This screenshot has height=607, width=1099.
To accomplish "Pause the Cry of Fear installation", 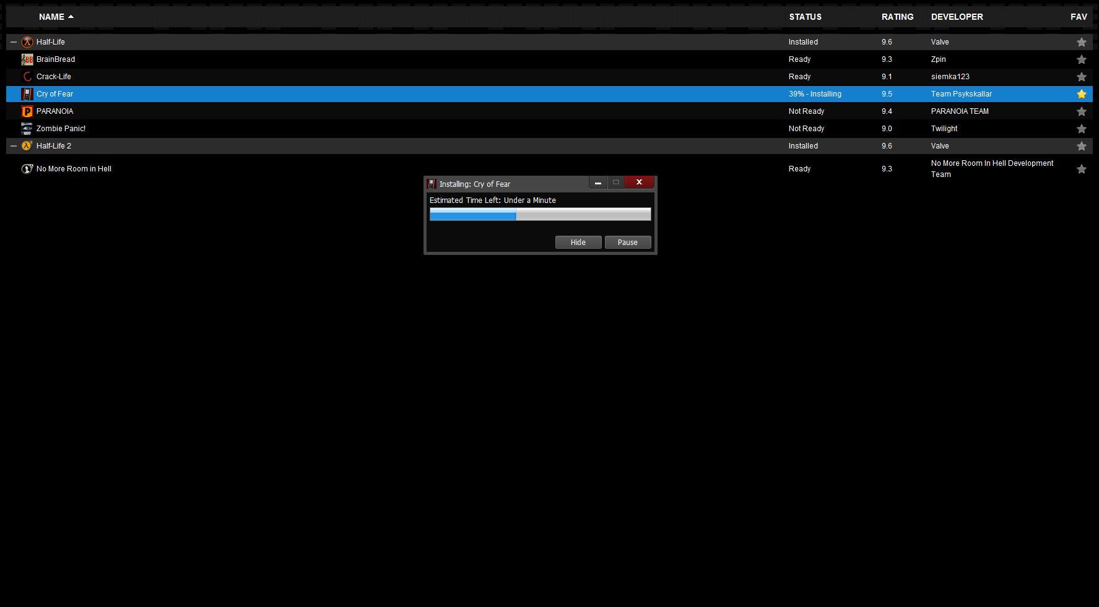I will (628, 243).
